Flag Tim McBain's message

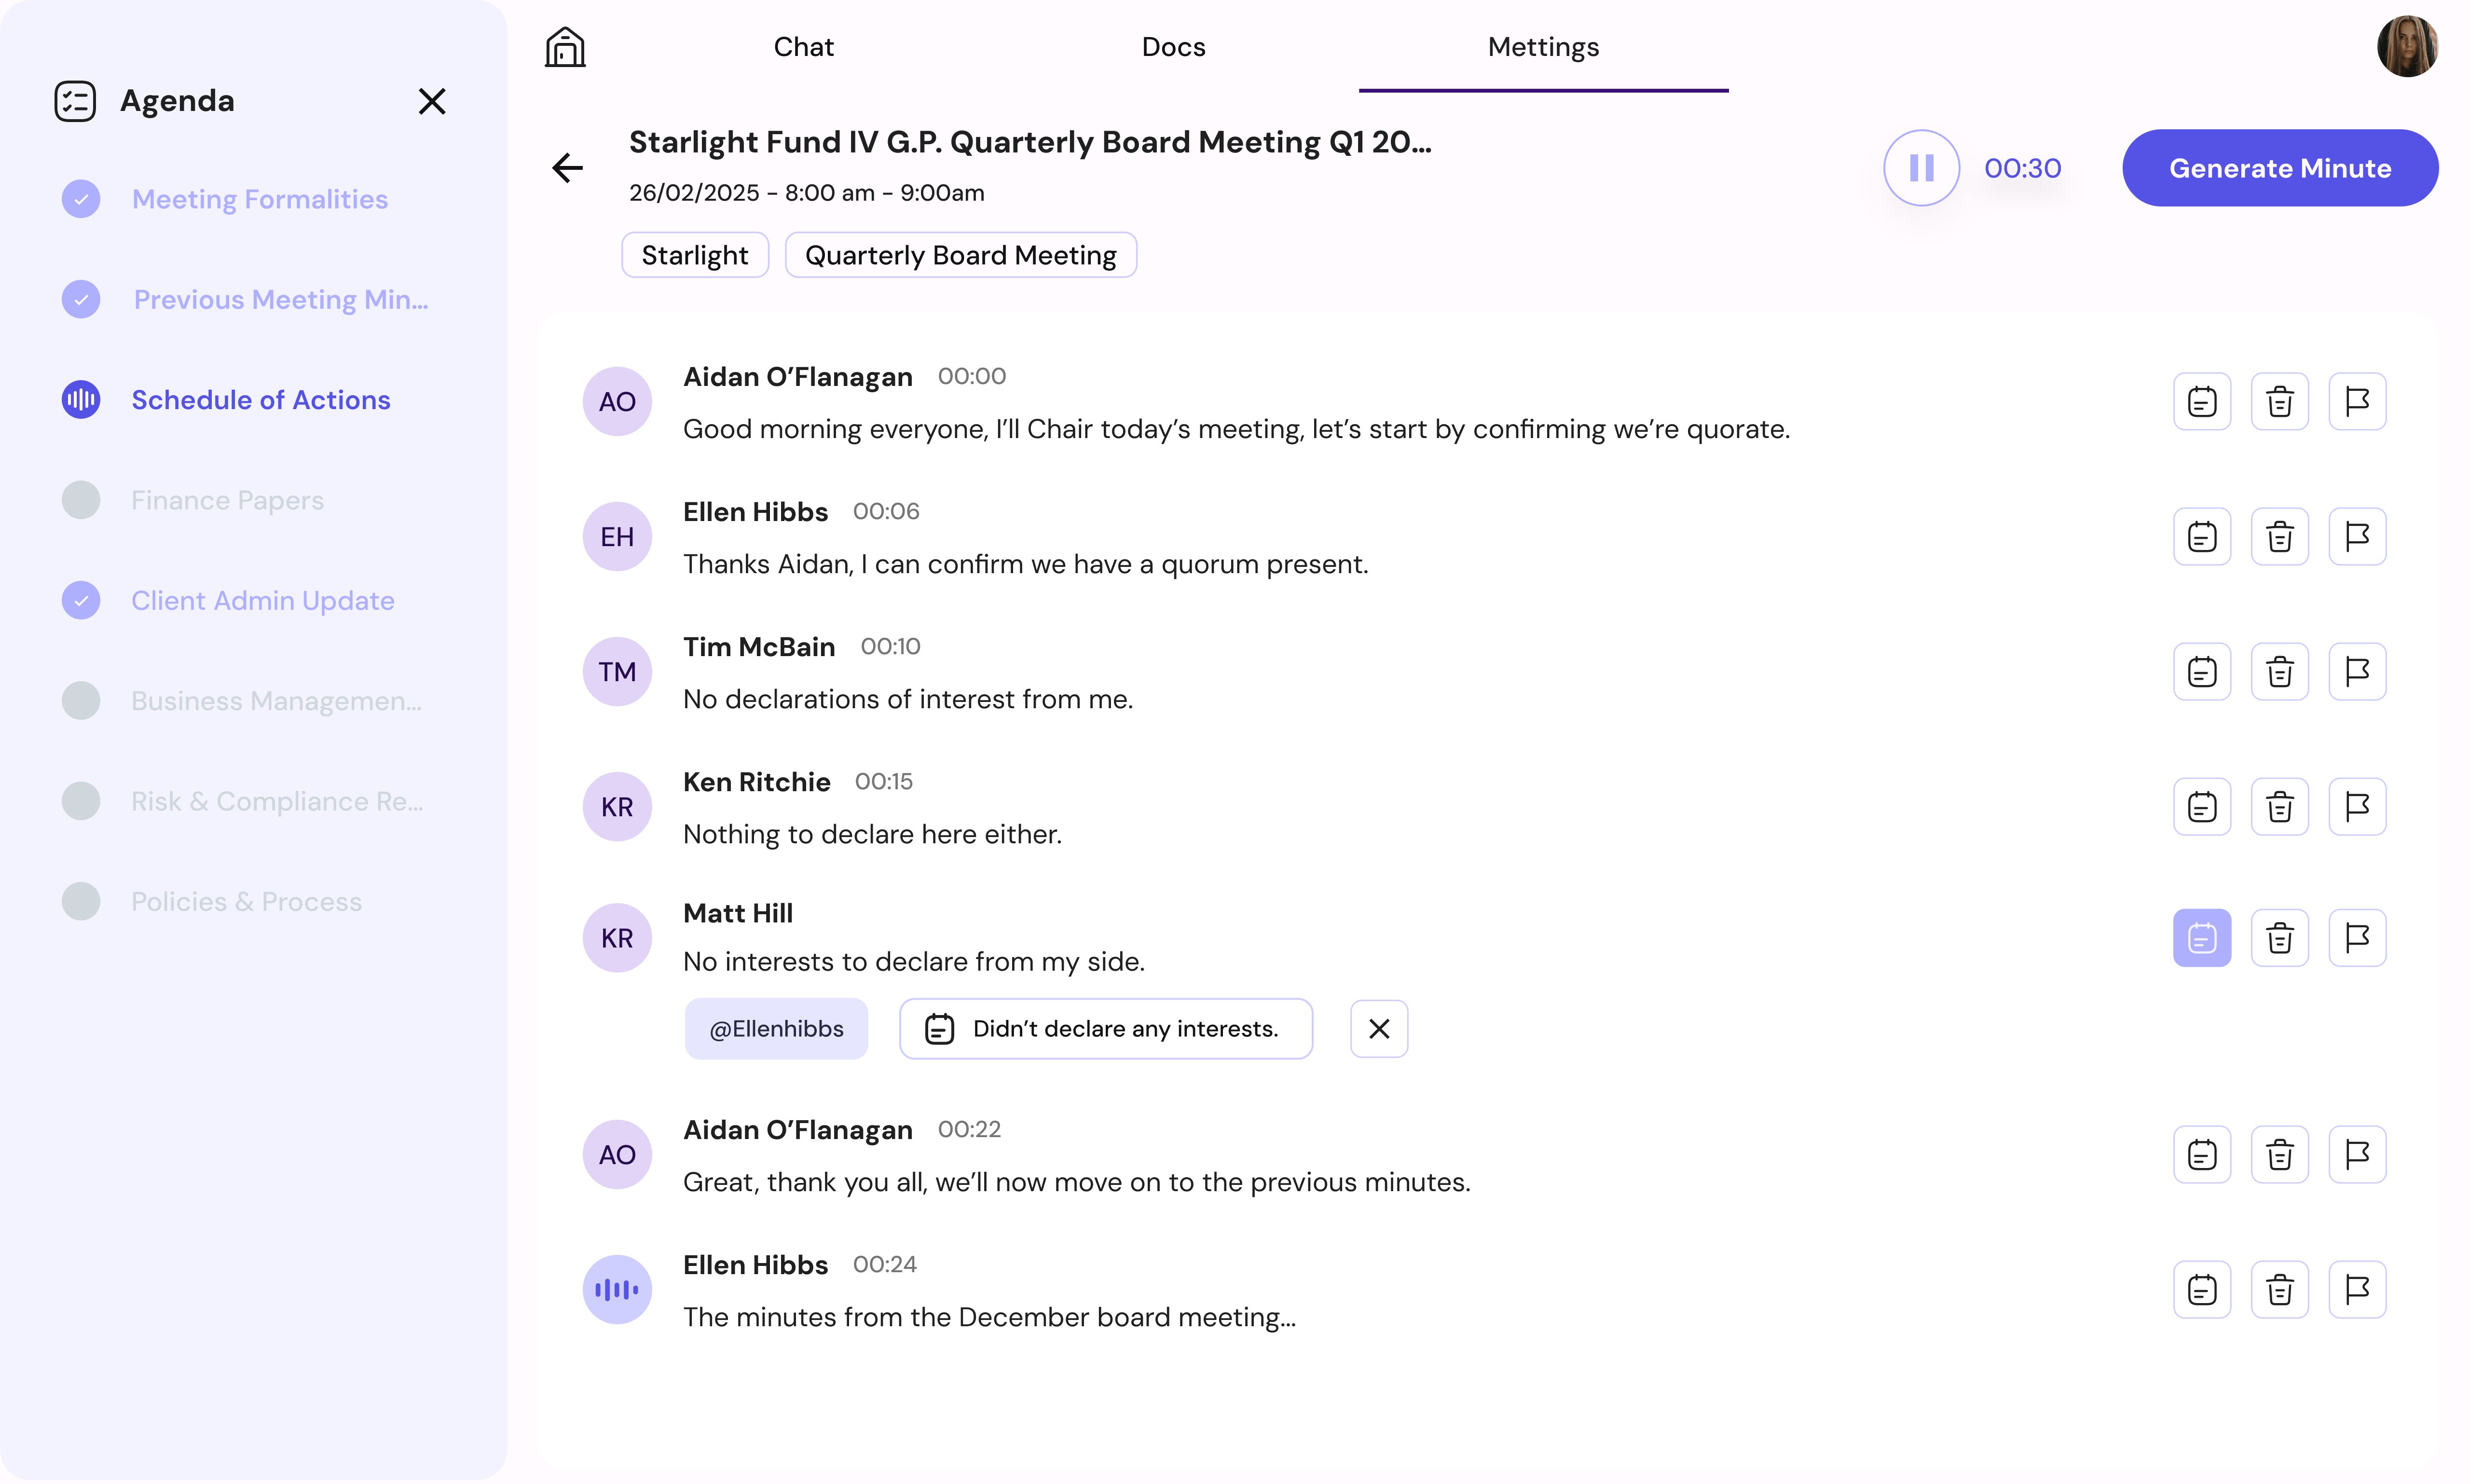(x=2358, y=672)
